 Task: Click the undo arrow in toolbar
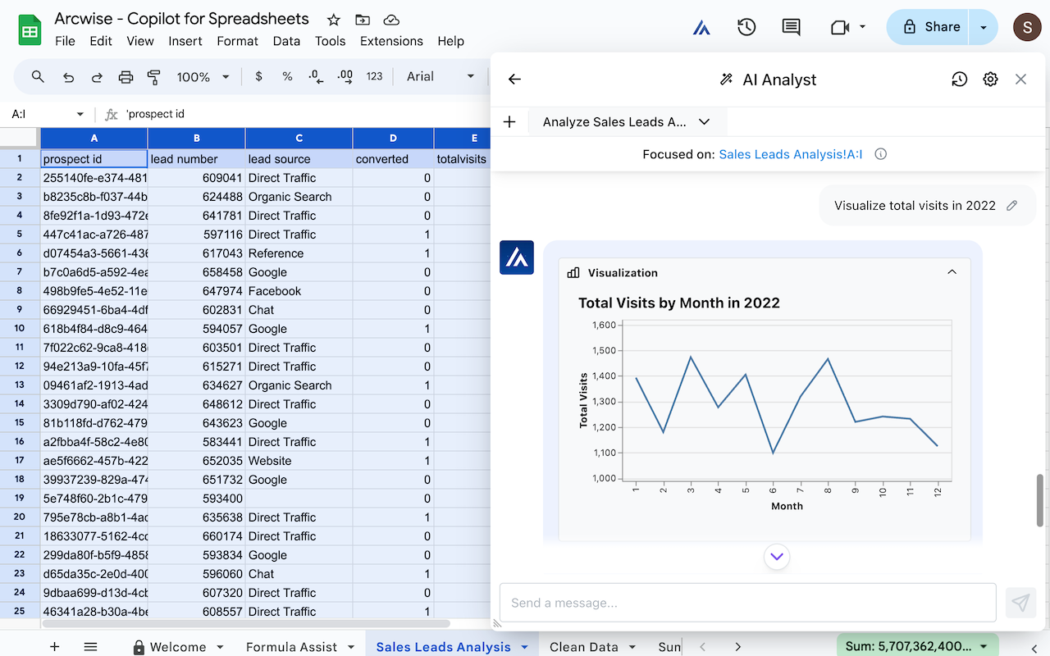[x=69, y=77]
